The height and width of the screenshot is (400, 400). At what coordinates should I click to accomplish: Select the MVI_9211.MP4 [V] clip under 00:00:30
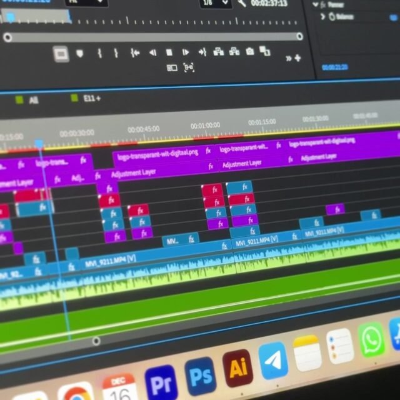coord(156,254)
